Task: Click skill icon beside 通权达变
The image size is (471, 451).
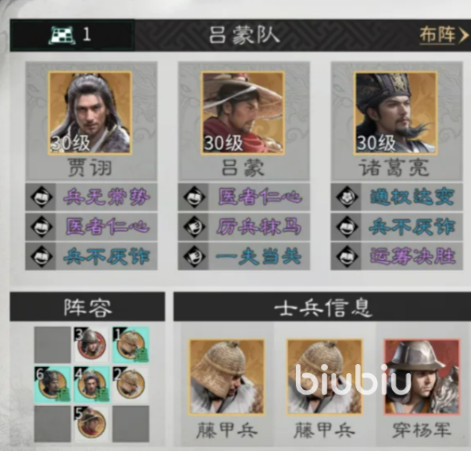Action: [347, 197]
